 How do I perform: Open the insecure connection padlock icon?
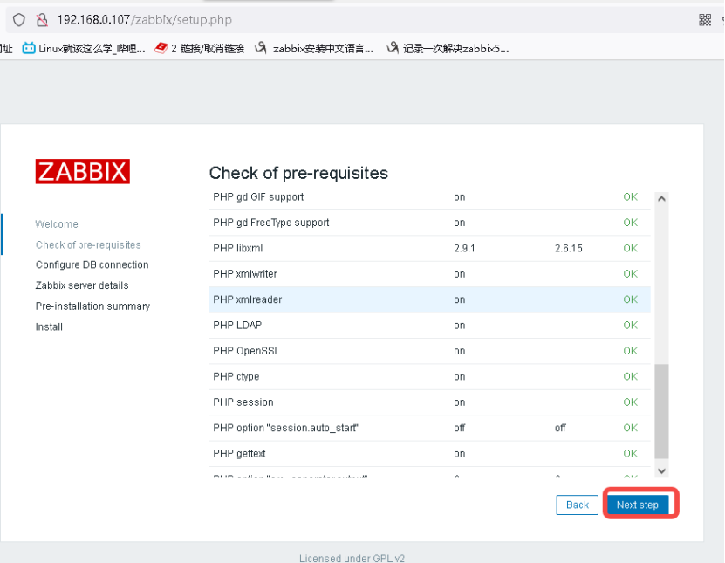click(x=42, y=20)
